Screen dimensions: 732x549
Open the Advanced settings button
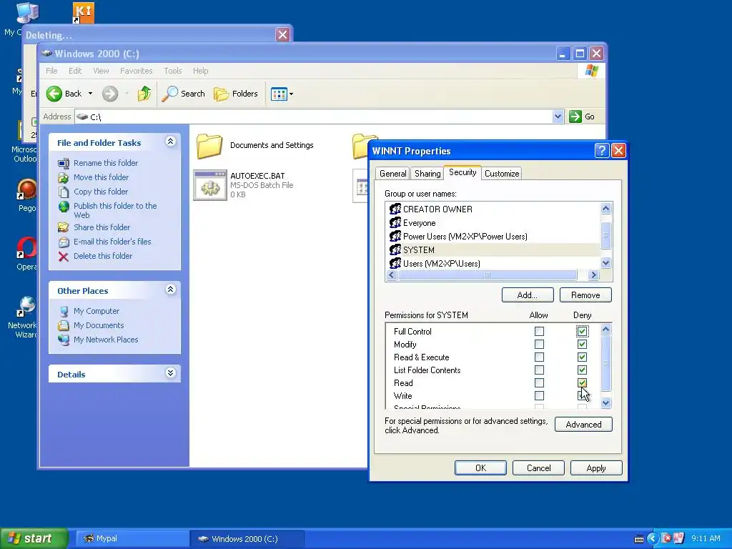click(x=583, y=425)
